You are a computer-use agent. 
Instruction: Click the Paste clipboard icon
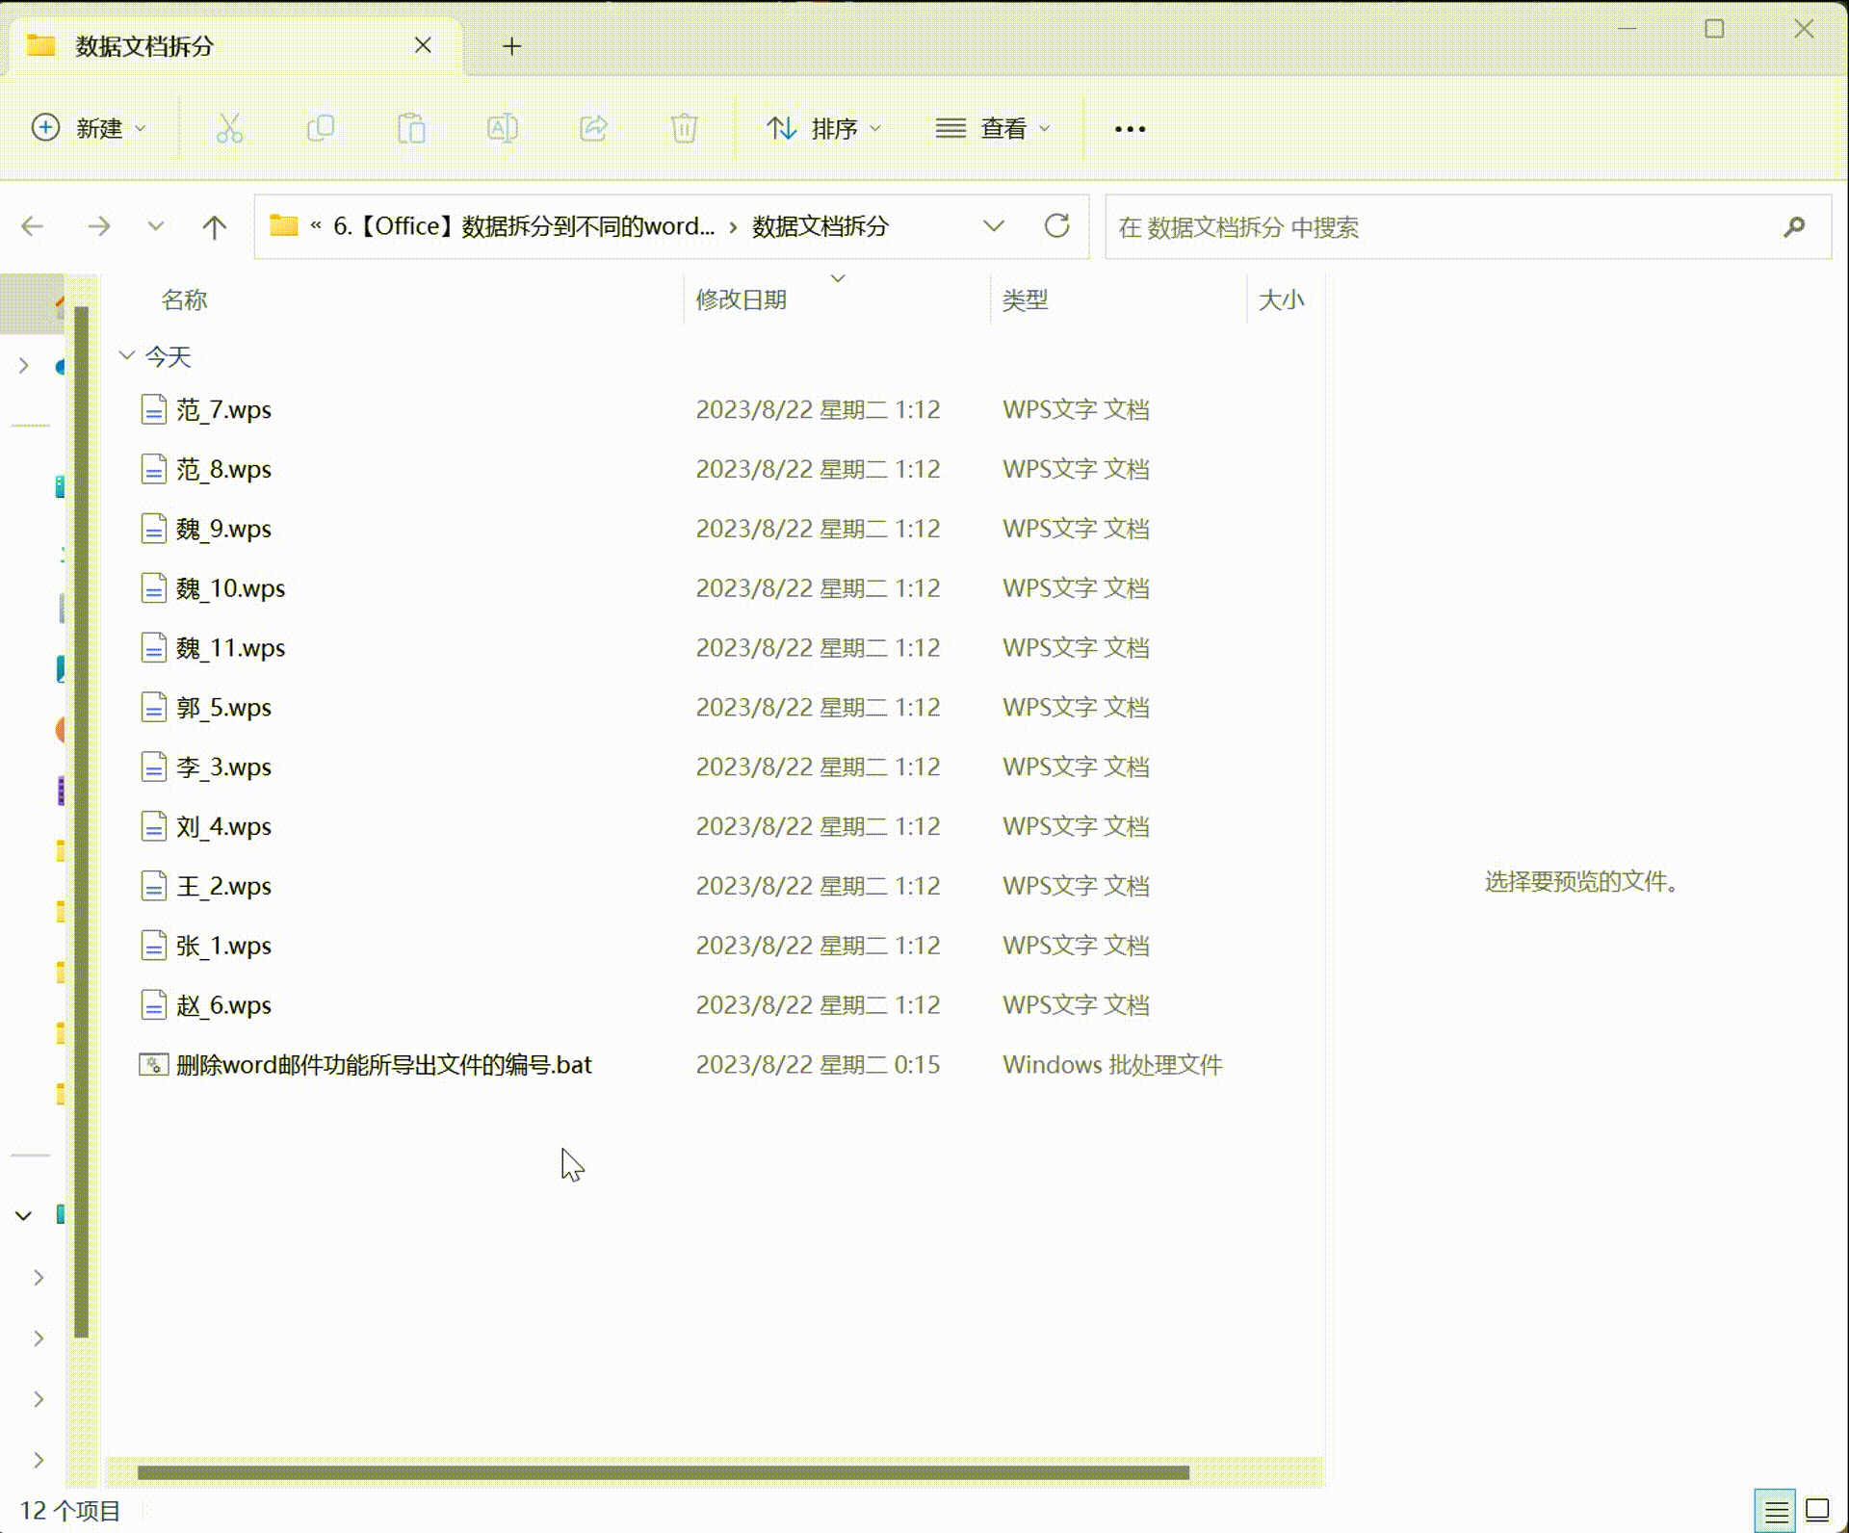pos(411,128)
